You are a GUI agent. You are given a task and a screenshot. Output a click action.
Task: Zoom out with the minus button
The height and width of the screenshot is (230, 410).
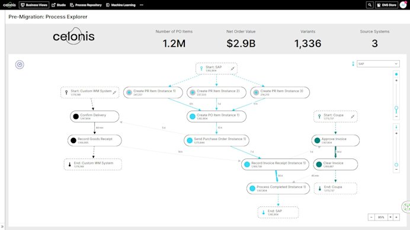[371, 217]
